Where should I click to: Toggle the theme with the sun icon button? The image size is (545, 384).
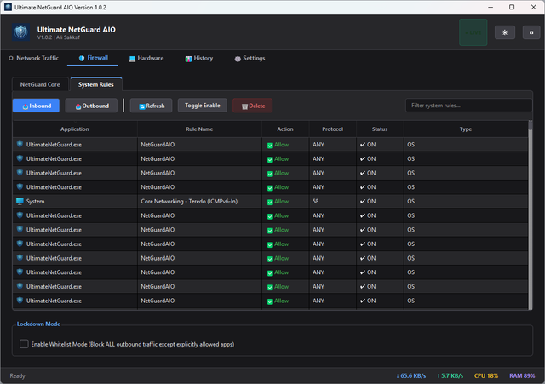tap(505, 32)
